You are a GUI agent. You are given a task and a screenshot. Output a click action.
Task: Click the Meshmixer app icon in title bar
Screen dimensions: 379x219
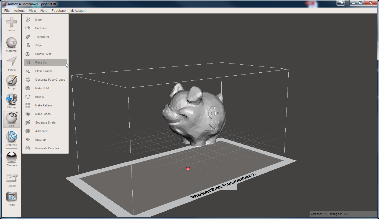click(x=4, y=4)
